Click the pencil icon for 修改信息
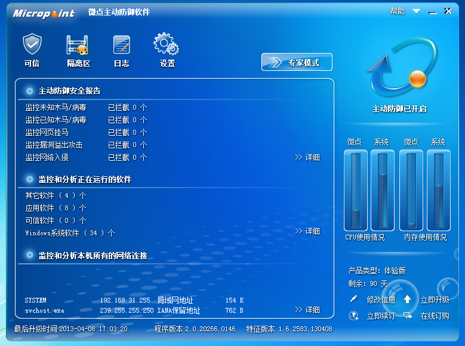The image size is (465, 346). pos(353,299)
